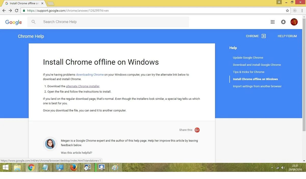Open Import settings from another browser
The image size is (306, 179).
click(x=257, y=86)
